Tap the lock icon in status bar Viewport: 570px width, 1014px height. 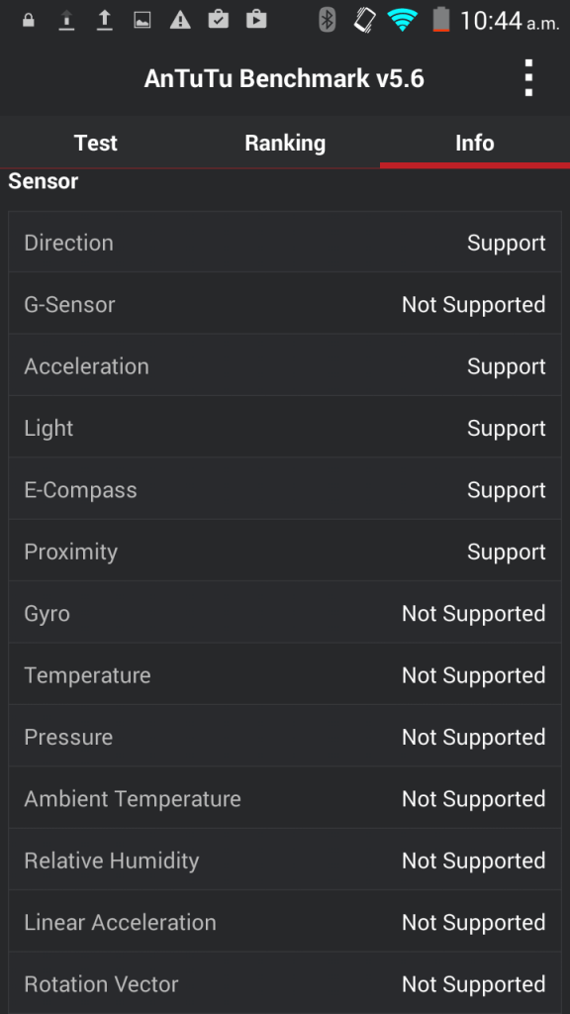click(28, 21)
